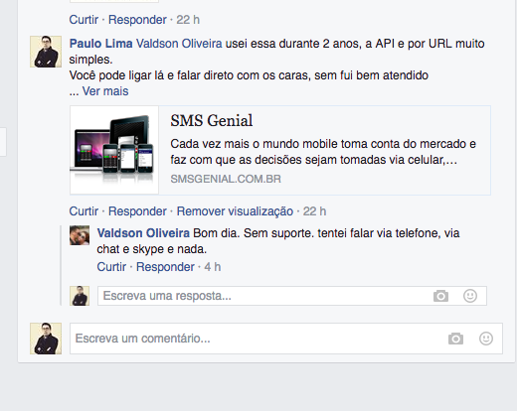Open Paulo Lima's profile picture
The image size is (517, 411).
(46, 52)
